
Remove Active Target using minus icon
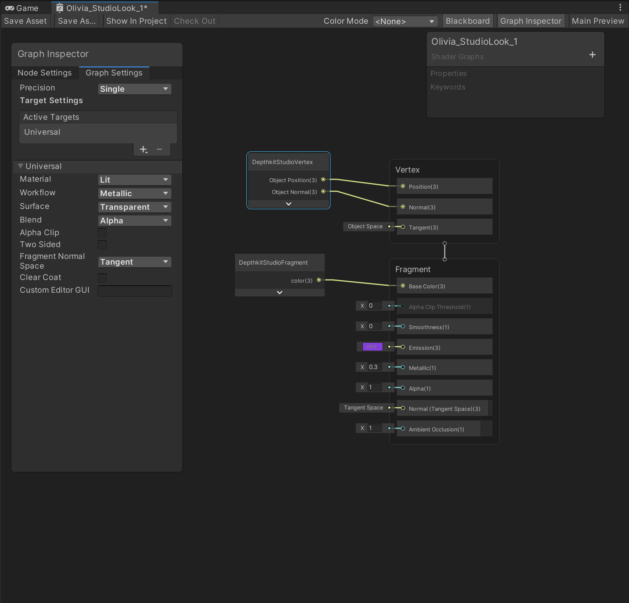point(159,149)
